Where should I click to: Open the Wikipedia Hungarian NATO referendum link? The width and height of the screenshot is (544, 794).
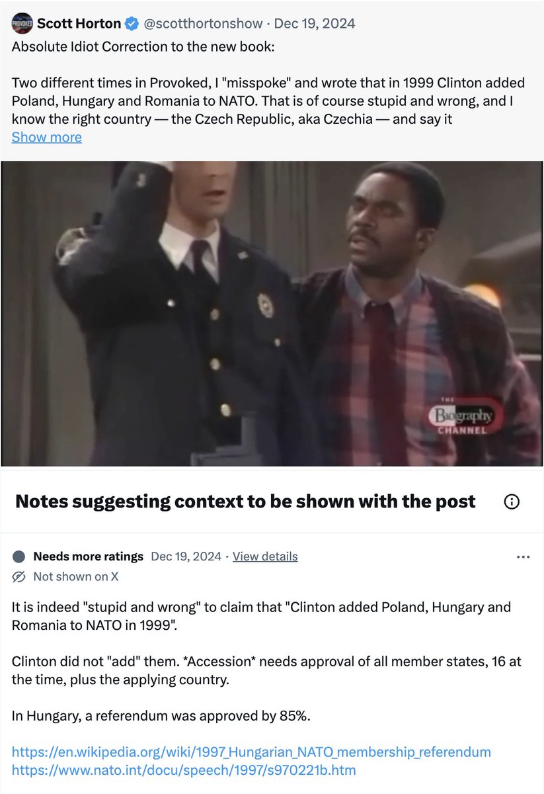[x=251, y=752]
